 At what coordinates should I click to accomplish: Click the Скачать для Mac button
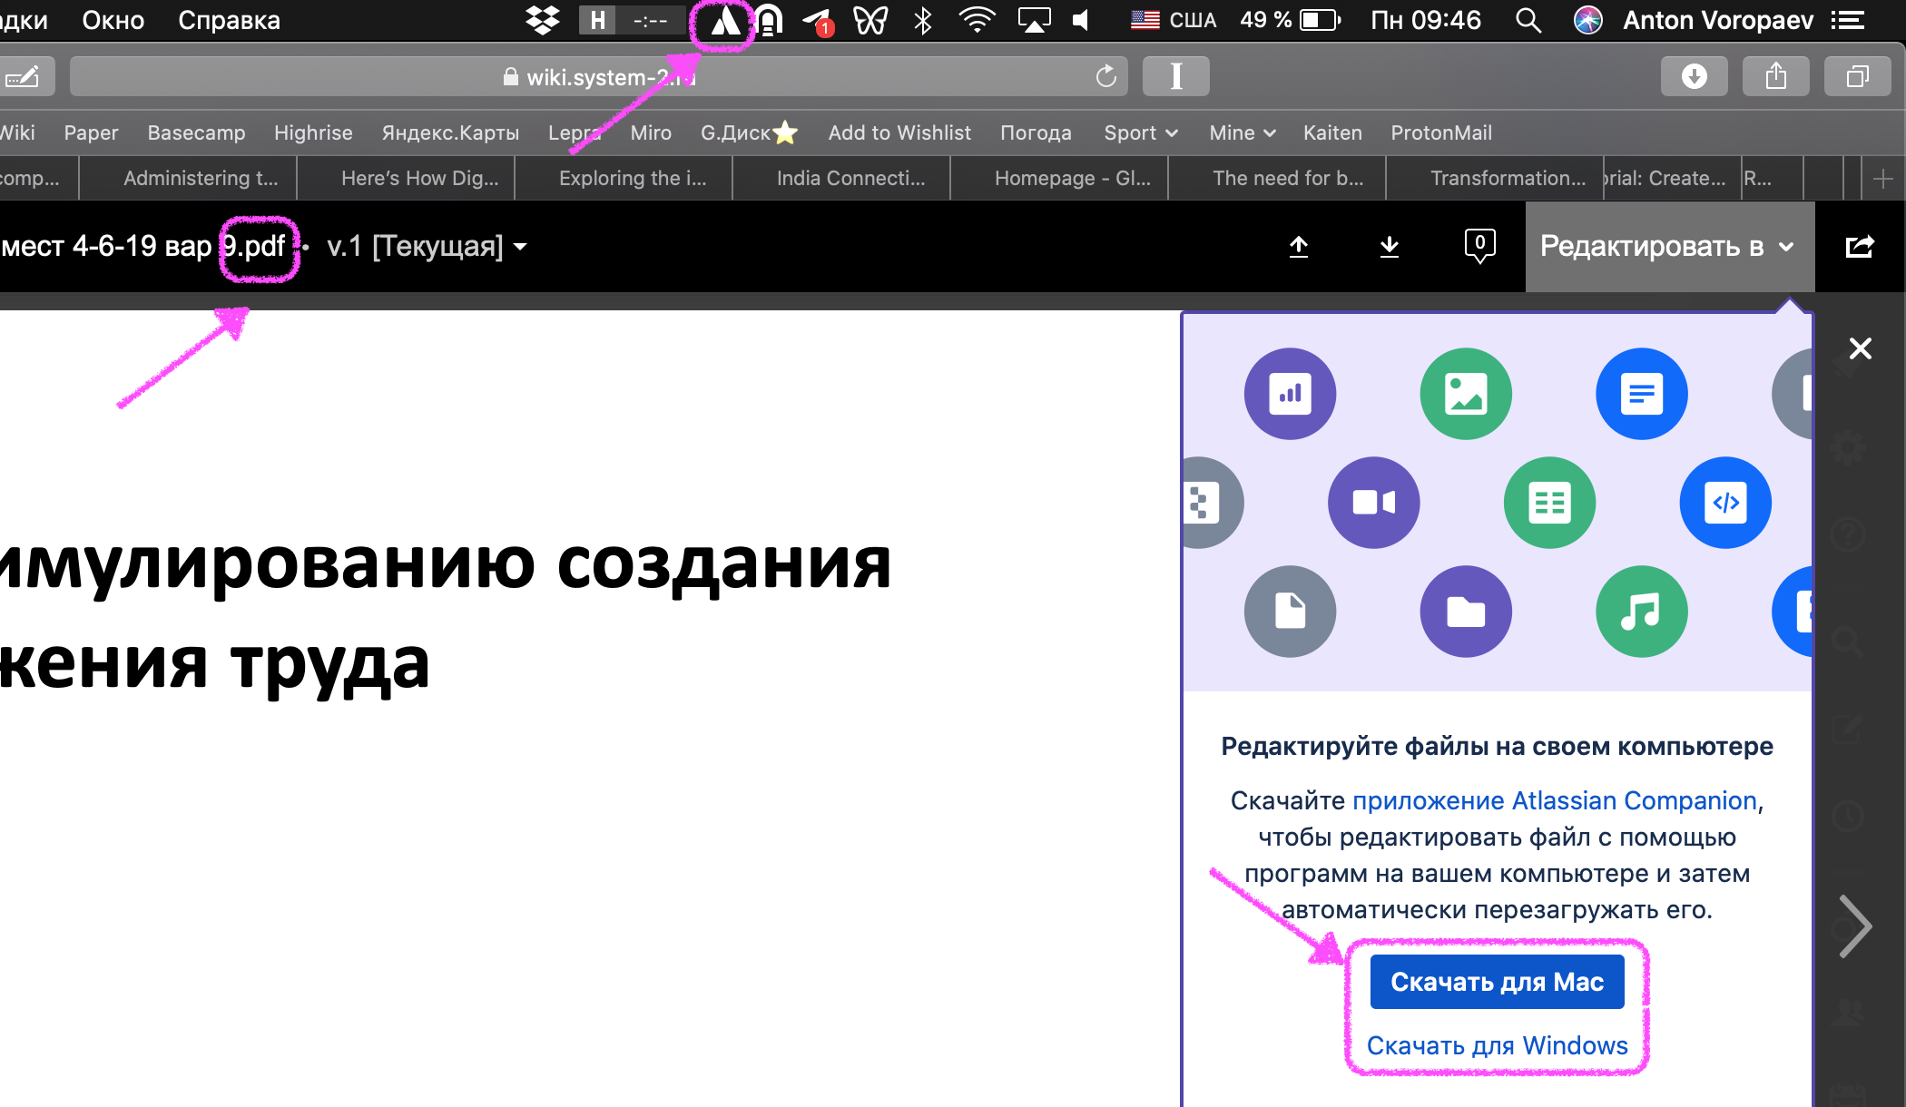click(1497, 981)
